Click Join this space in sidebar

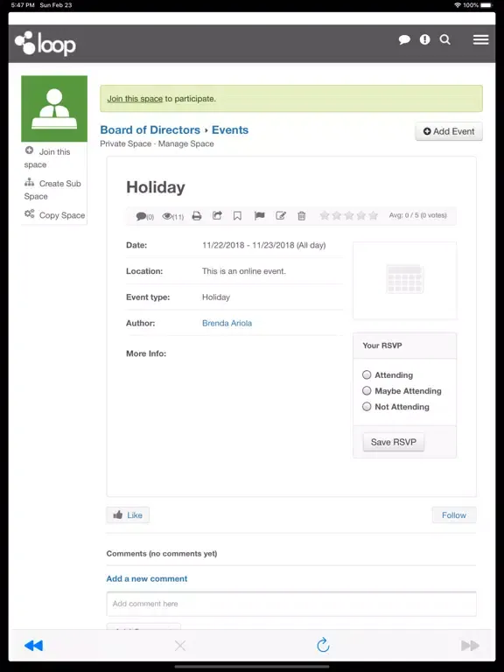[47, 157]
